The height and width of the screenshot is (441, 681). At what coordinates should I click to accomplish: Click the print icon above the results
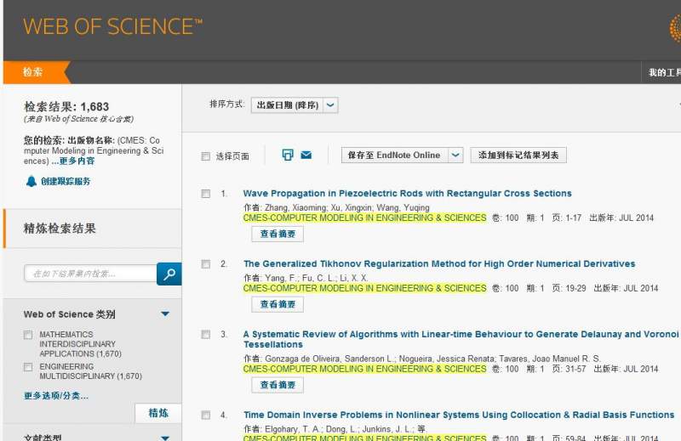point(288,155)
